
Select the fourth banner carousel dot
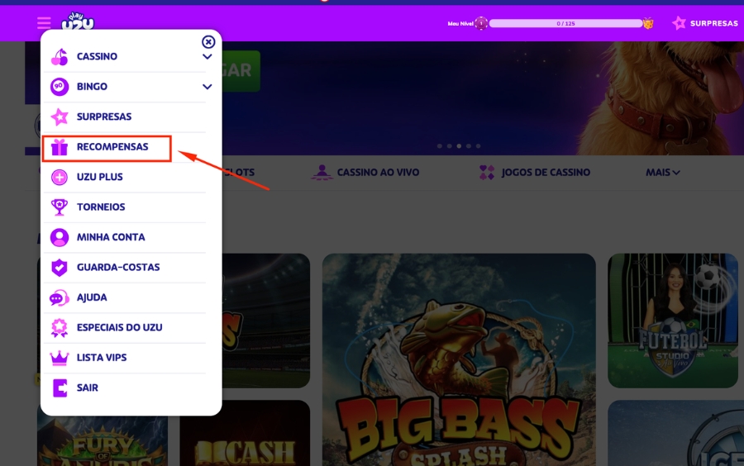click(x=469, y=146)
